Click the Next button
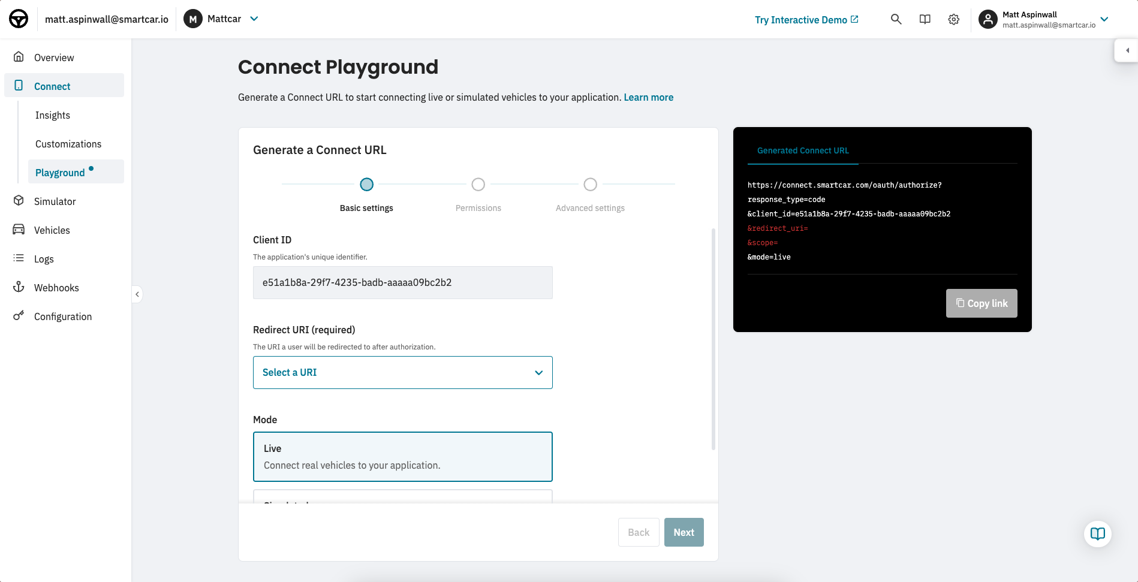Image resolution: width=1138 pixels, height=582 pixels. (684, 532)
